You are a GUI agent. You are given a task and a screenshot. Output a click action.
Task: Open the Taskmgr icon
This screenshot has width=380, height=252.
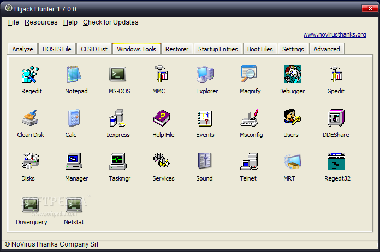pos(117,161)
